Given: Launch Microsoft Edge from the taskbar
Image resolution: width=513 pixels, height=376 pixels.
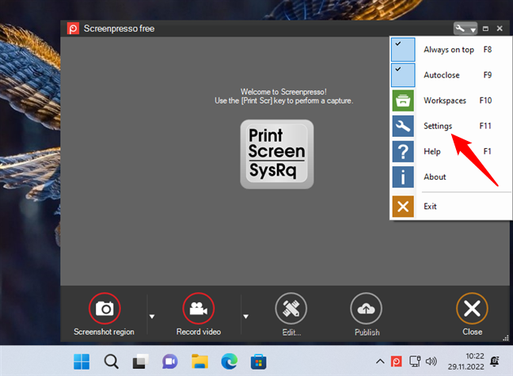Looking at the screenshot, I should tap(229, 362).
